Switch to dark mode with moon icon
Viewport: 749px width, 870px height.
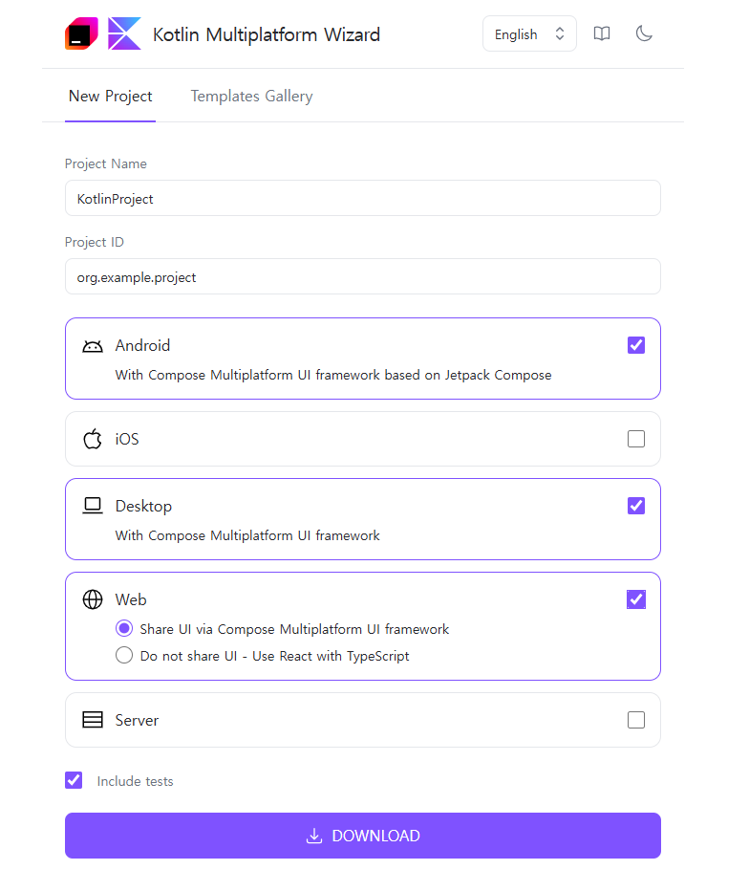click(x=644, y=33)
